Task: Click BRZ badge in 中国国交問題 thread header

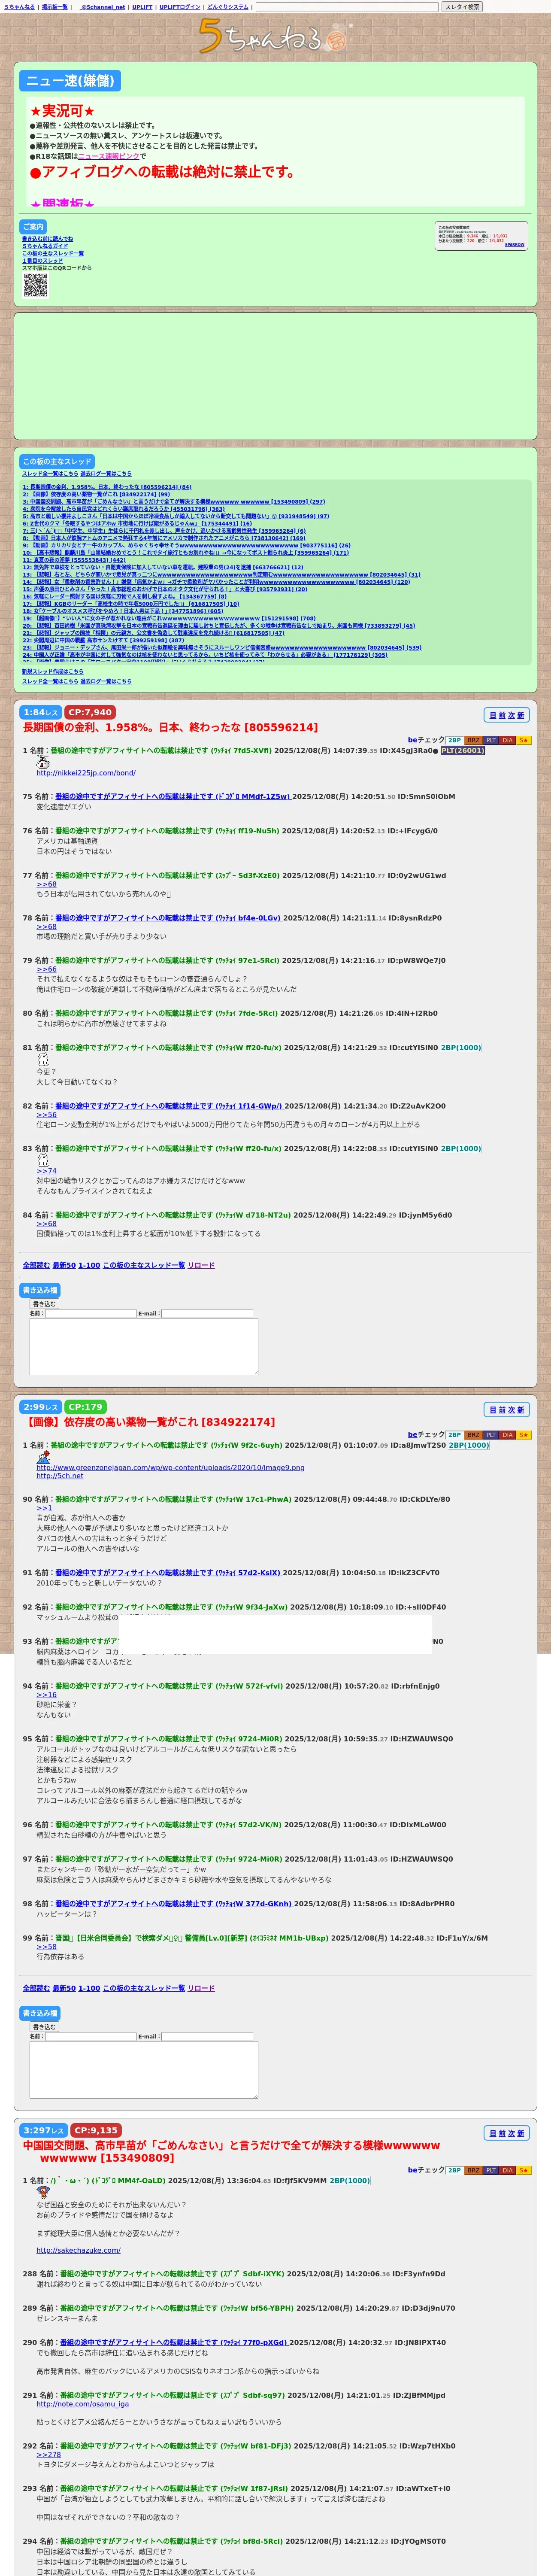Action: [x=474, y=2170]
